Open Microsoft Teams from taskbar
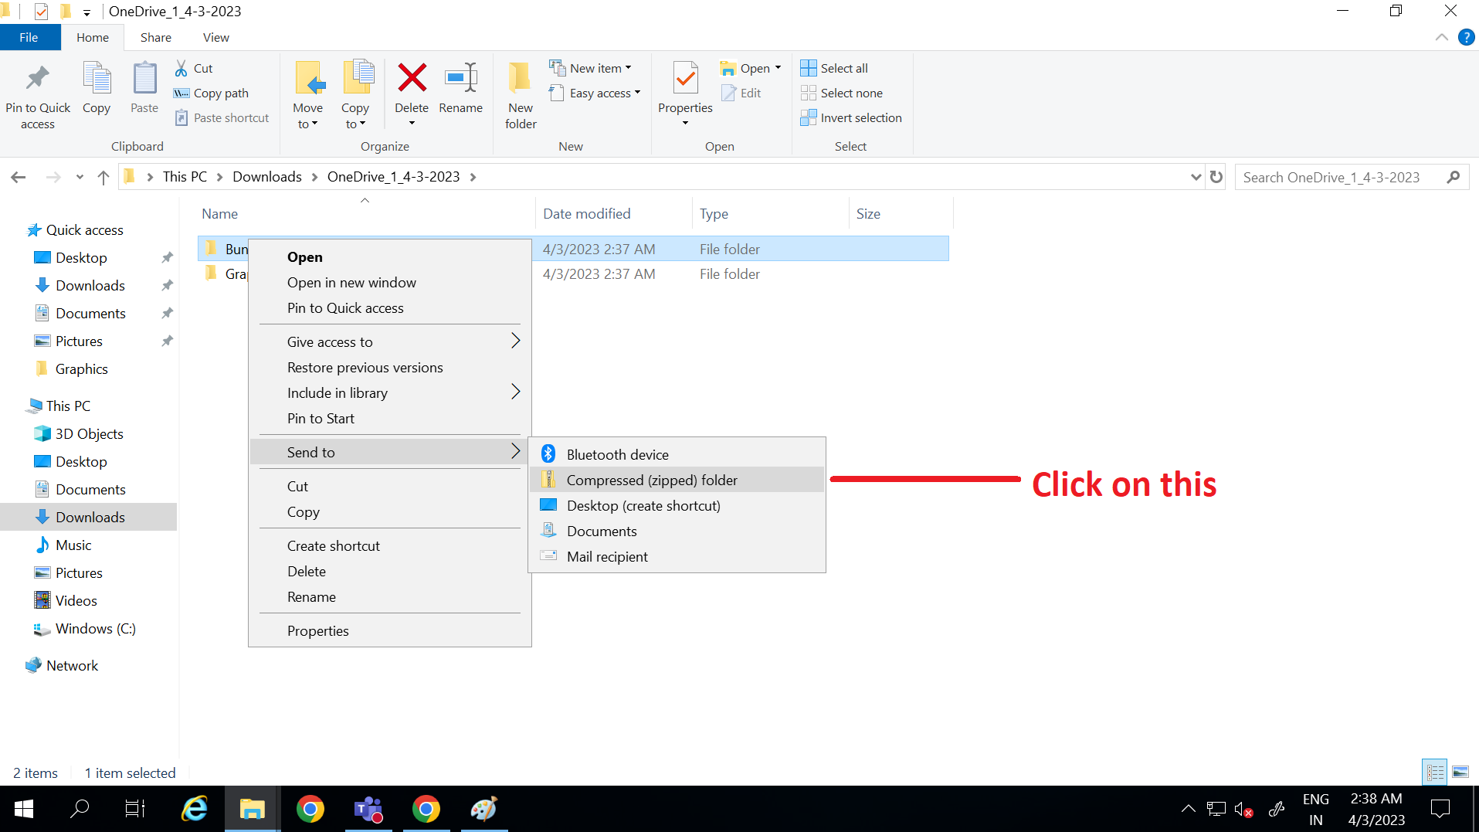Image resolution: width=1479 pixels, height=832 pixels. coord(368,809)
